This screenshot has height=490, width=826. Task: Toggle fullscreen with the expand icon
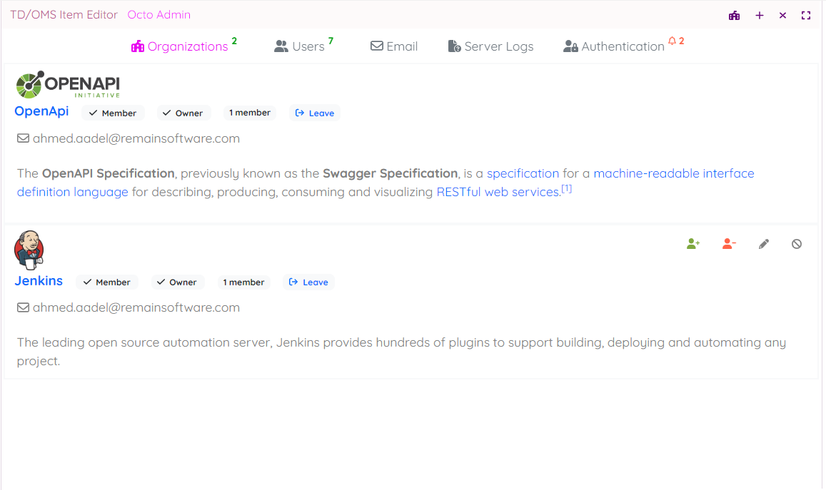(806, 15)
